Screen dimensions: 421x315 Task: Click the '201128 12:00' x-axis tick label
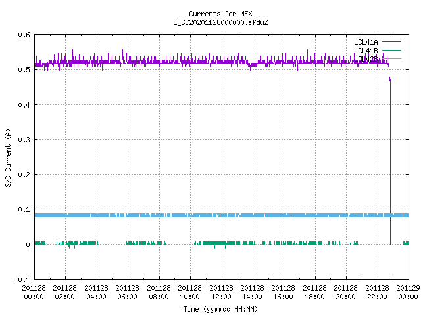pyautogui.click(x=221, y=293)
